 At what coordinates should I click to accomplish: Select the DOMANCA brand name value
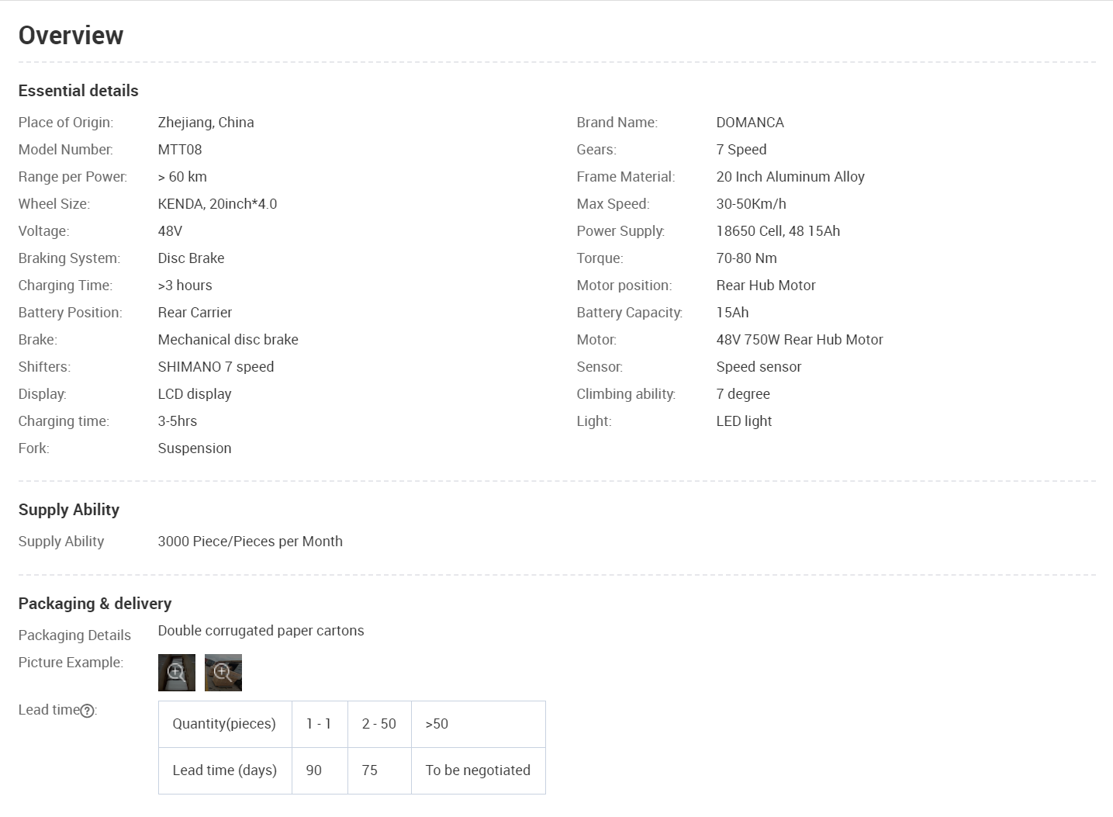(x=749, y=123)
